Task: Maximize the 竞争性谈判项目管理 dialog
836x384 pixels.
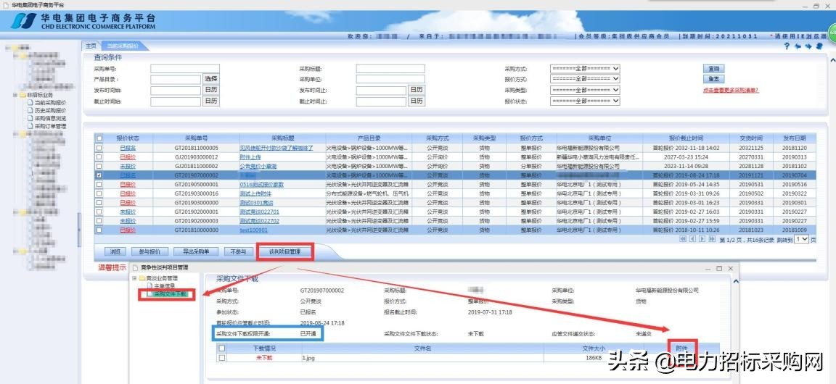Action: tap(719, 268)
